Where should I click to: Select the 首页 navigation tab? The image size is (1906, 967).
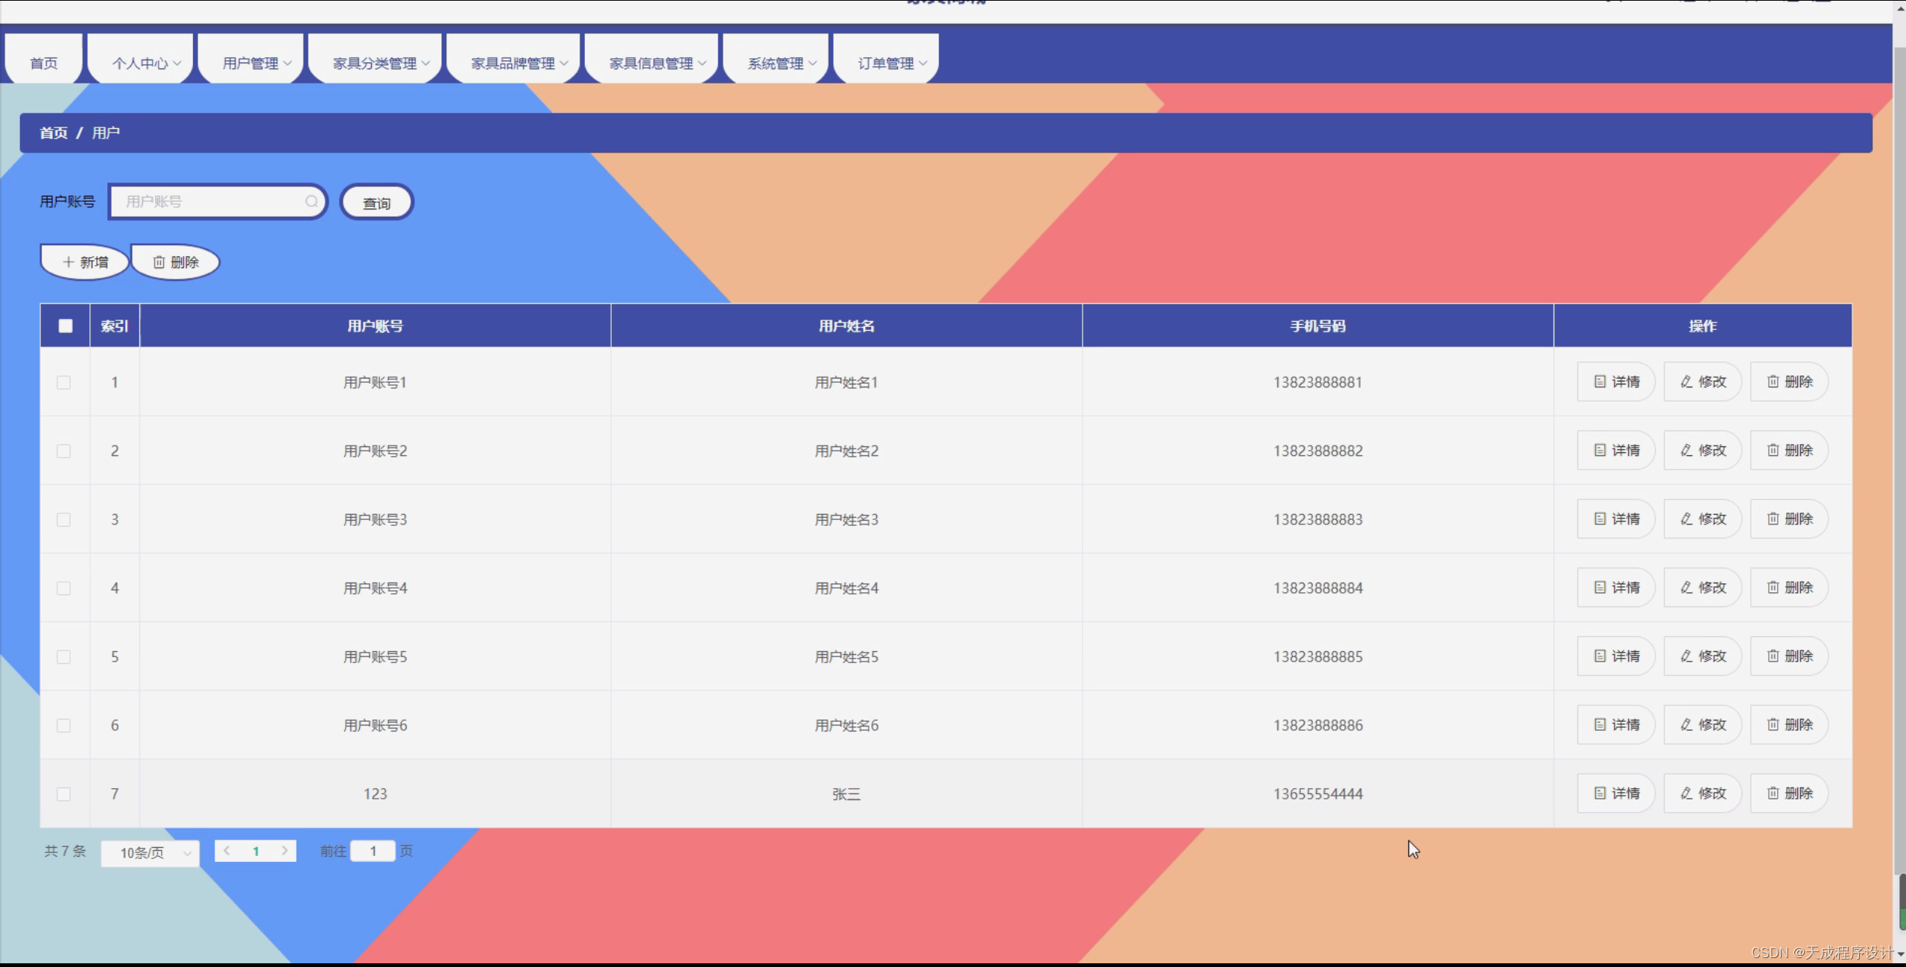click(x=42, y=63)
